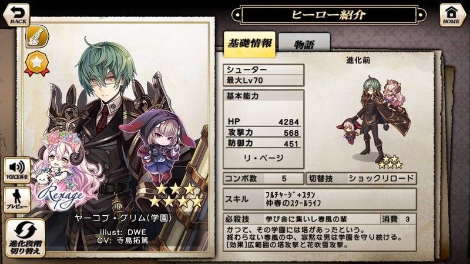Switch to the 物語 story tab
The width and height of the screenshot is (470, 264).
304,45
